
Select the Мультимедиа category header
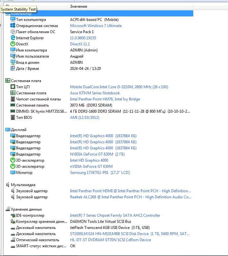[23, 185]
